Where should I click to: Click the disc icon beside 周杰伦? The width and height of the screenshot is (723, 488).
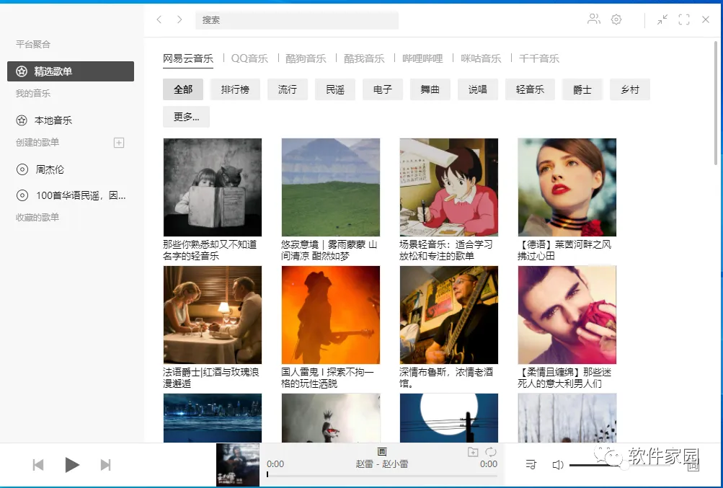tap(22, 169)
